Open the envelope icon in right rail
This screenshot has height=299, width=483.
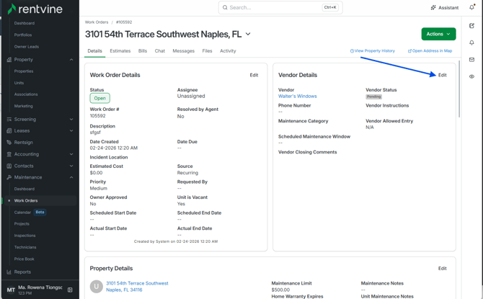(x=471, y=59)
